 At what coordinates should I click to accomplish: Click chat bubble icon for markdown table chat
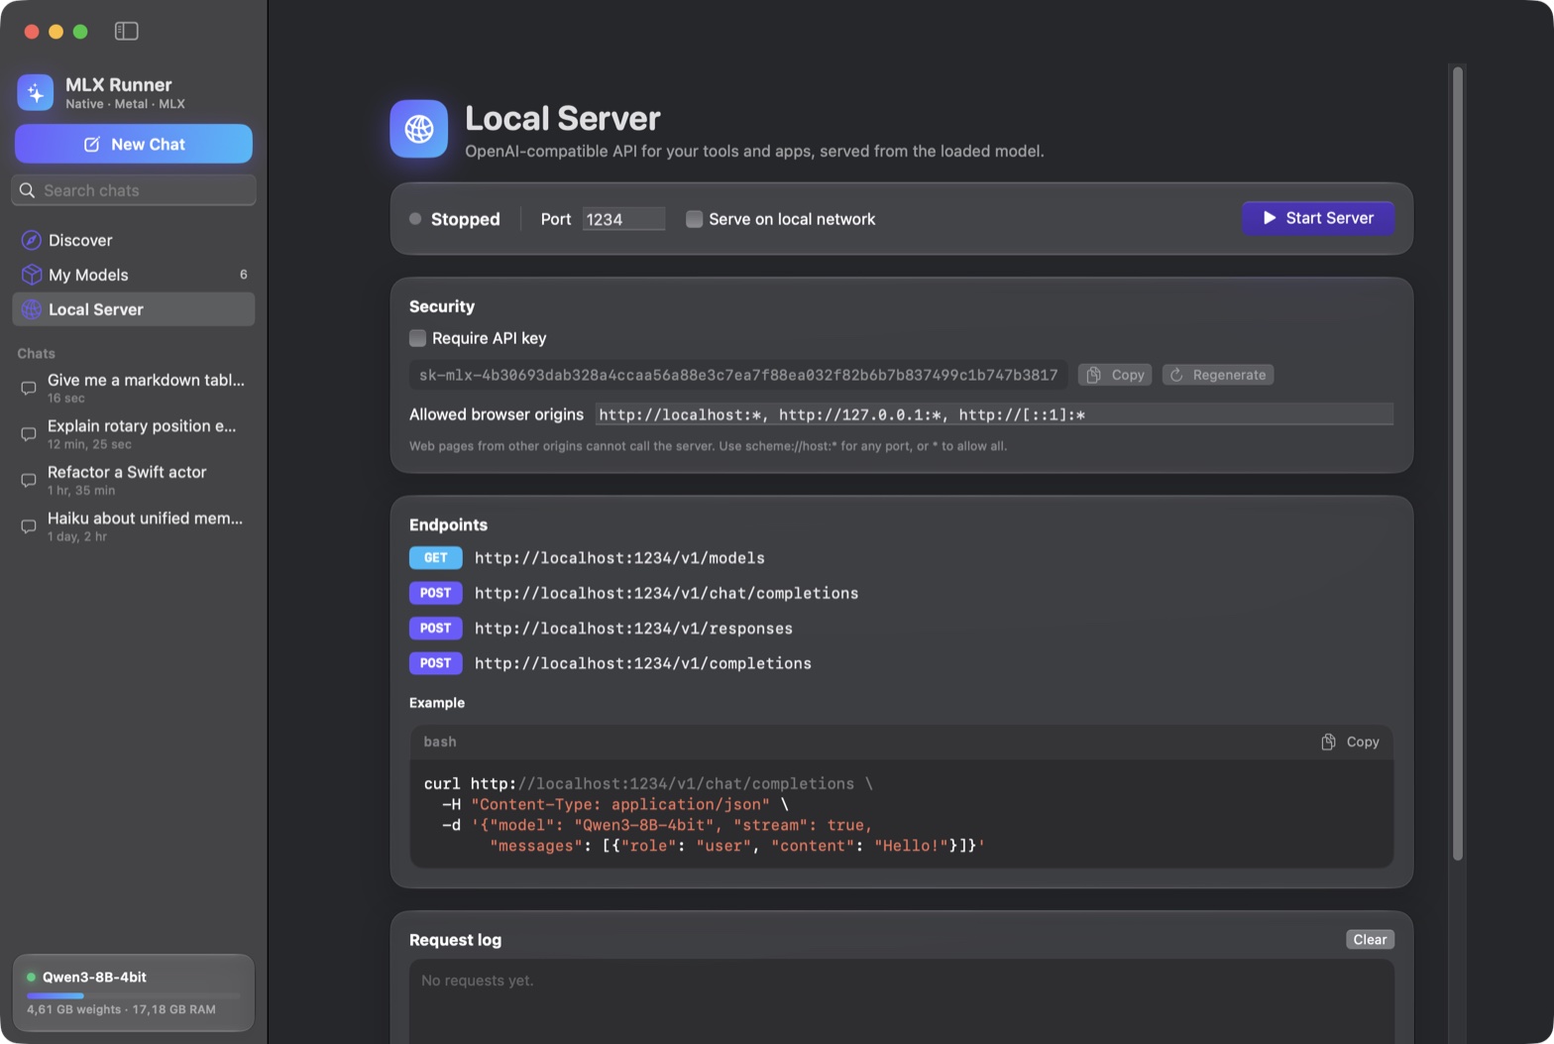[x=29, y=388]
